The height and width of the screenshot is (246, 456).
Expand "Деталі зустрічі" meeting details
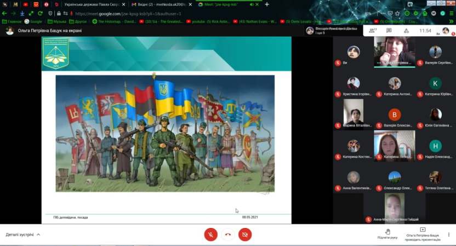point(22,234)
